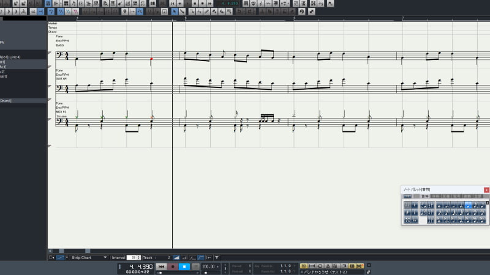Click the tempo value 200.00 field

point(209,266)
